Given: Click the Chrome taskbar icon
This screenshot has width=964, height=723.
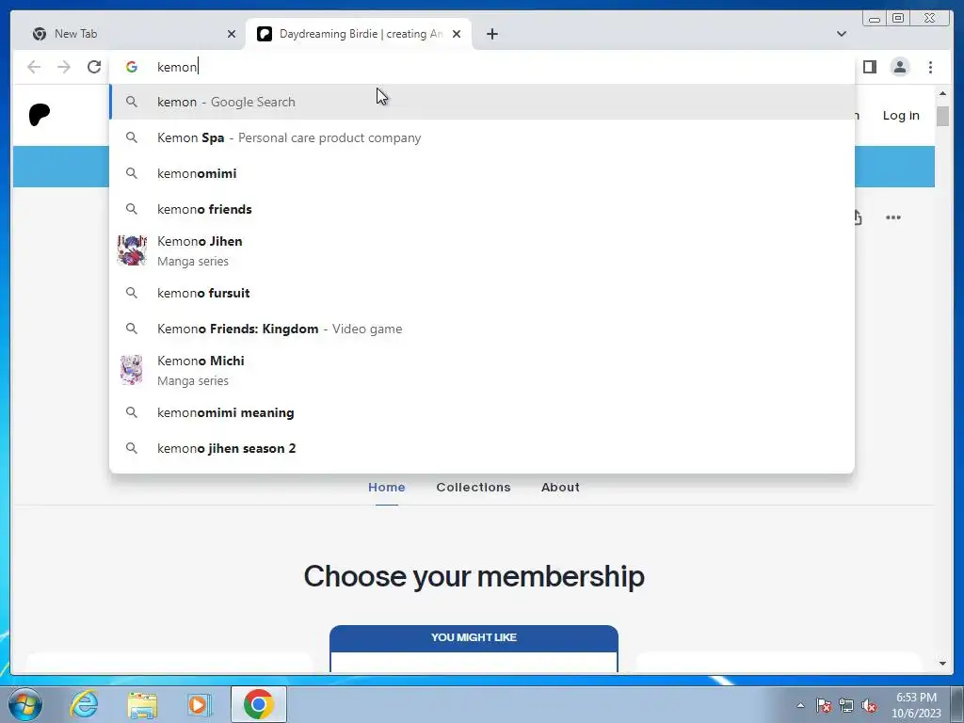Looking at the screenshot, I should coord(259,704).
